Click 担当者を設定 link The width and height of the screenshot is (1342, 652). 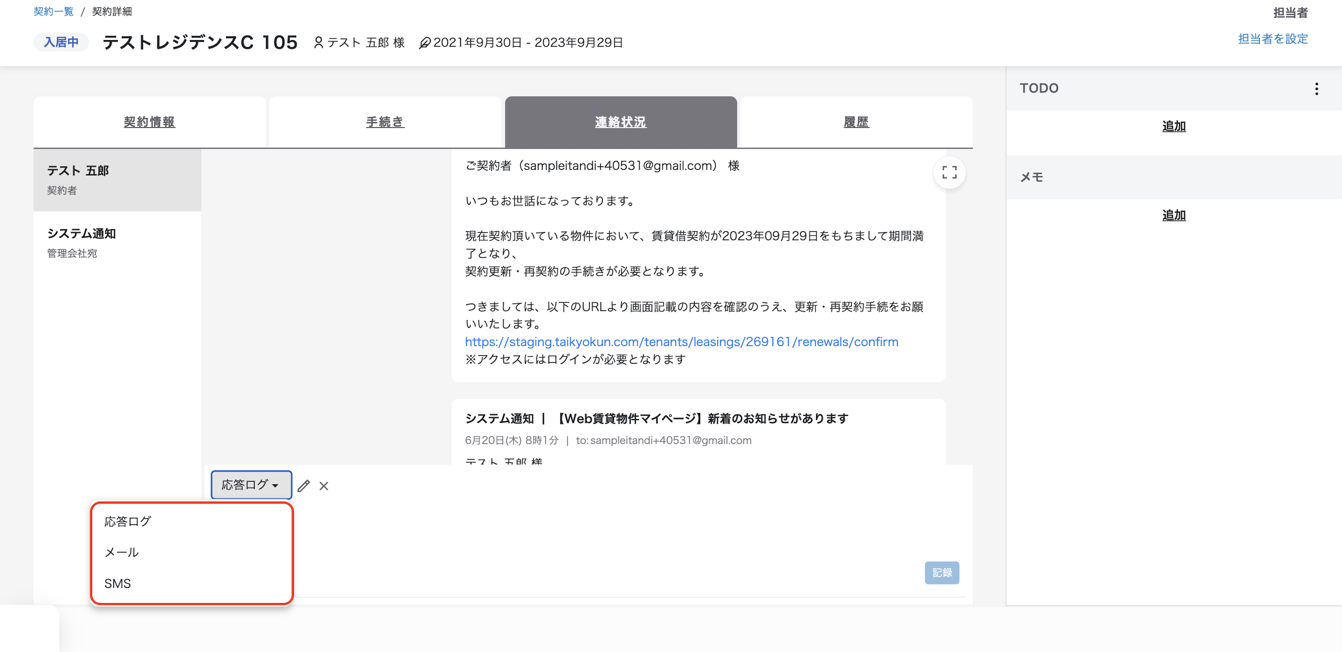(1273, 39)
